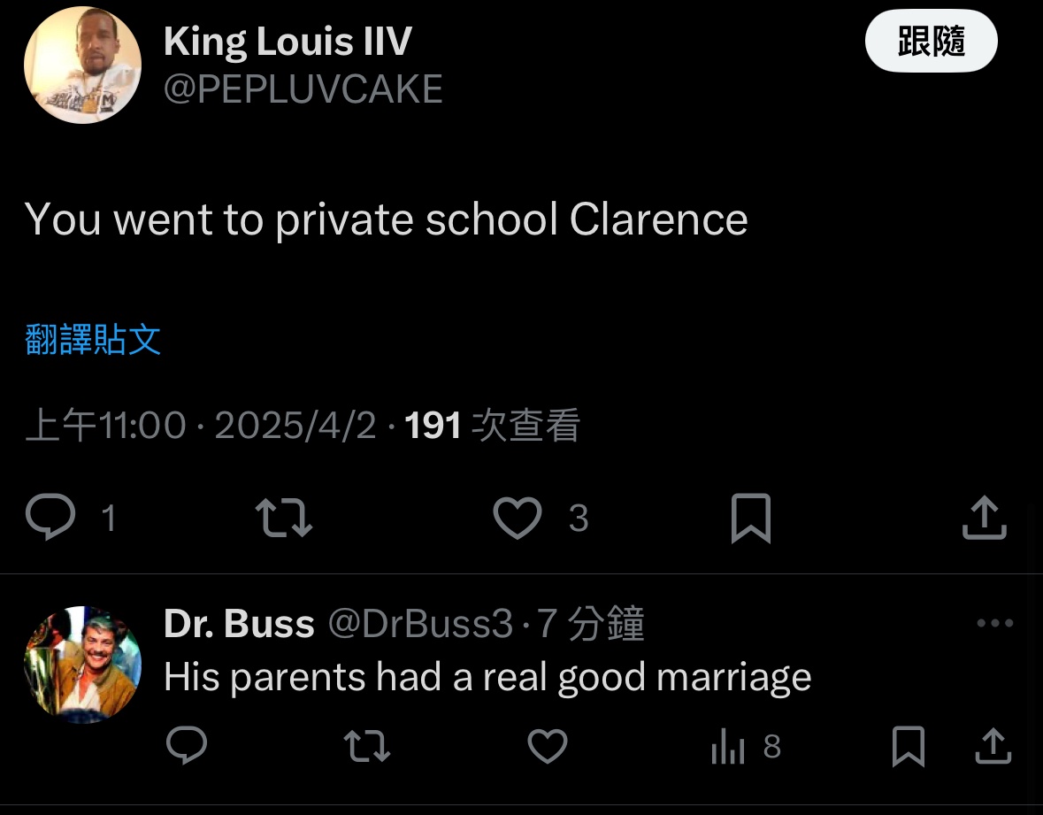Screen dimensions: 1043x815
Task: Open the @DrBuss3 handle
Action: point(420,625)
